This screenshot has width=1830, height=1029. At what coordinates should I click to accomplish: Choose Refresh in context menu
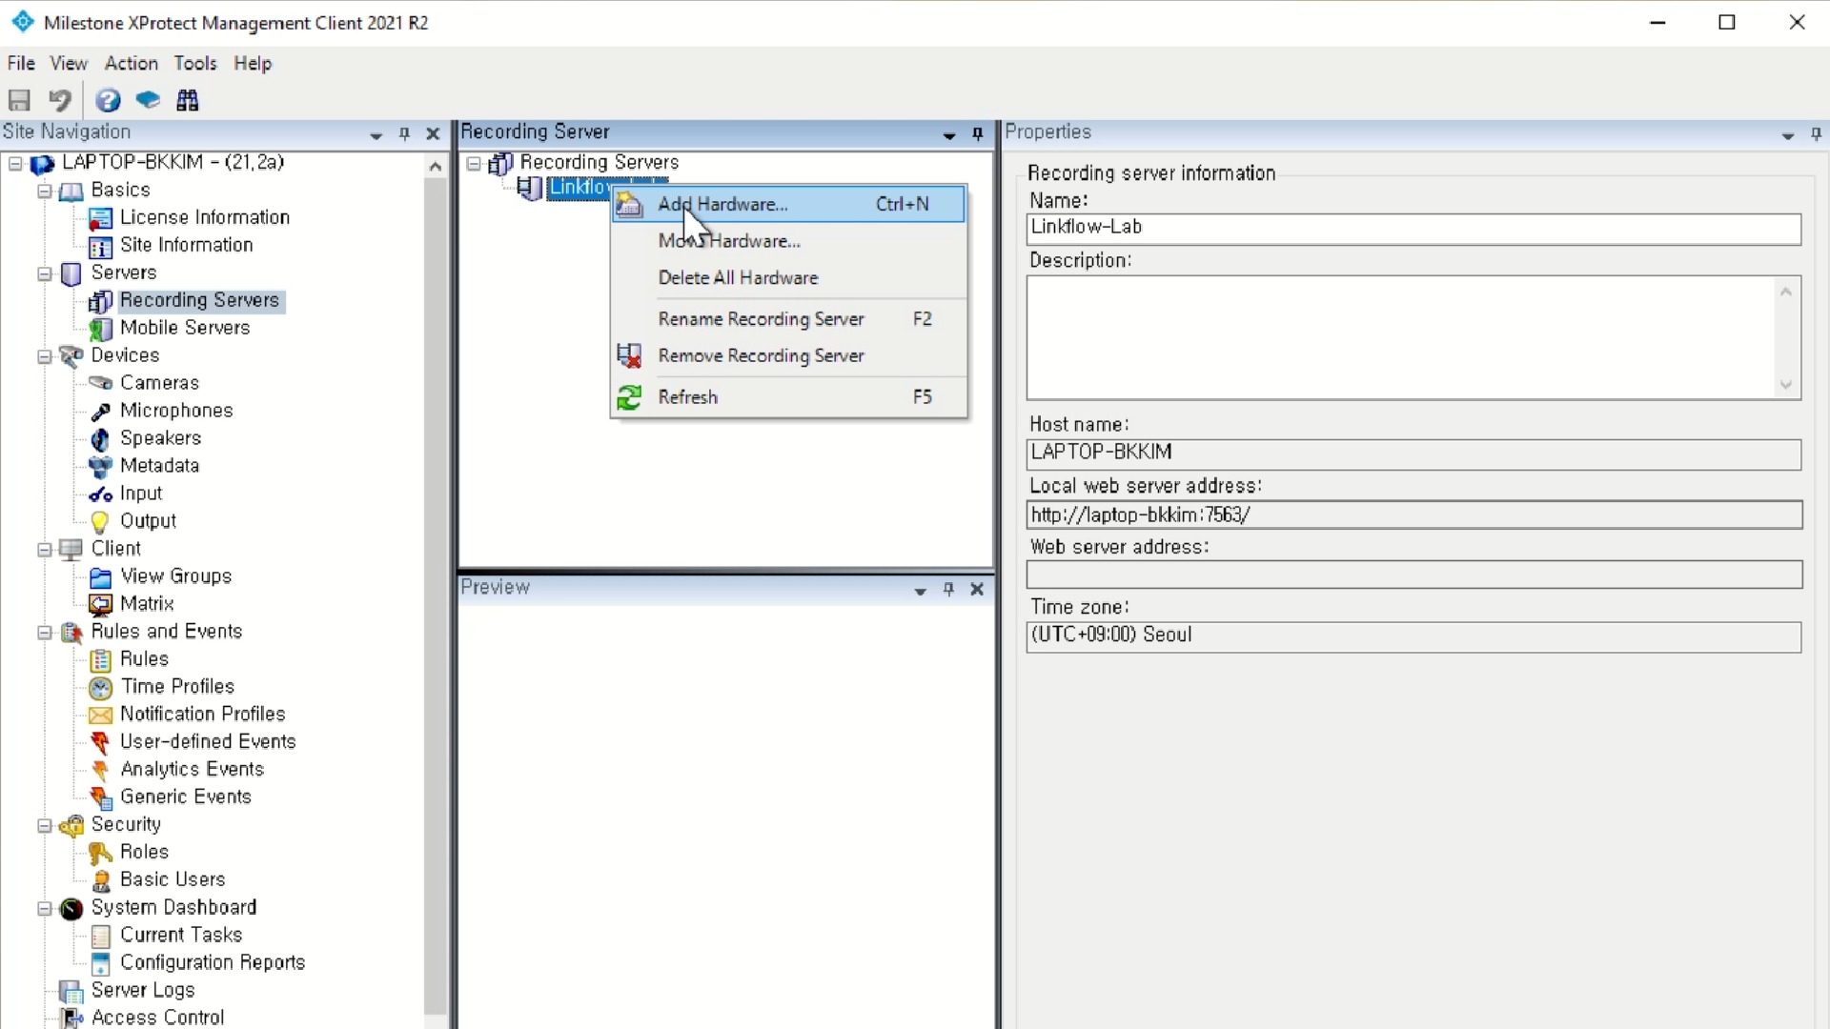(788, 397)
